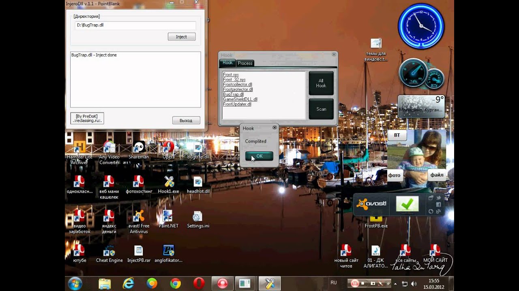Open the видео заработок shortcut
This screenshot has width=519, height=291.
click(x=79, y=222)
